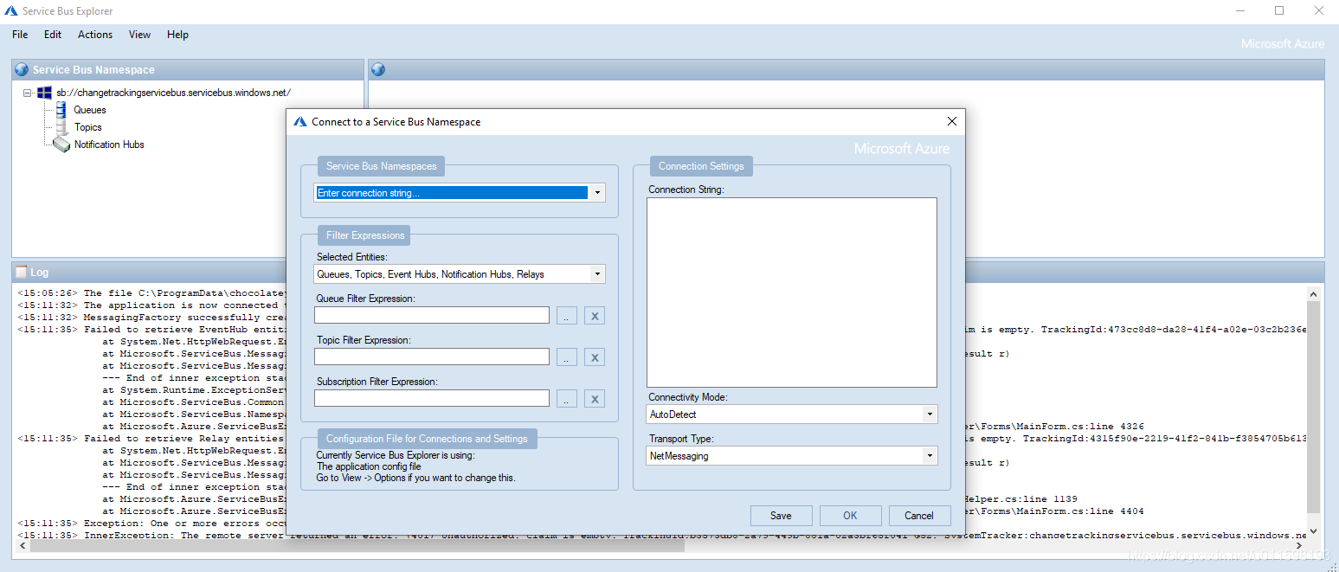Click the OK button
The width and height of the screenshot is (1339, 572).
(x=850, y=516)
